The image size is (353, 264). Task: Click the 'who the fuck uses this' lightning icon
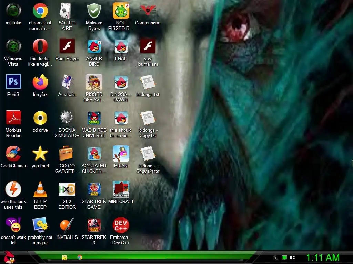pos(13,189)
